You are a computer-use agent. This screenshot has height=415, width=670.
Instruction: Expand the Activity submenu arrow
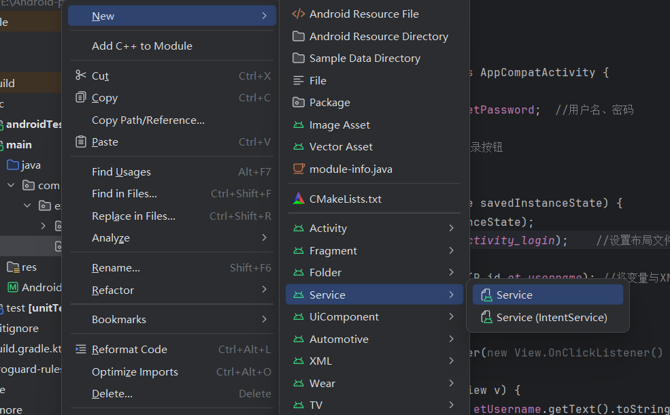coord(451,229)
